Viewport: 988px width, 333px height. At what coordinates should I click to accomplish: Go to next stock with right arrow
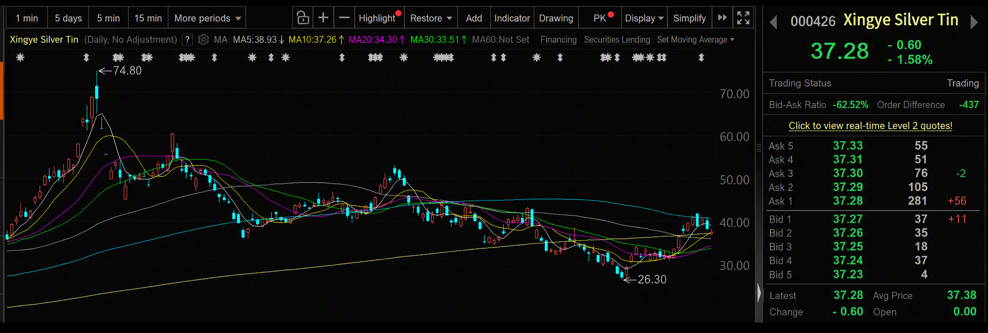point(974,22)
